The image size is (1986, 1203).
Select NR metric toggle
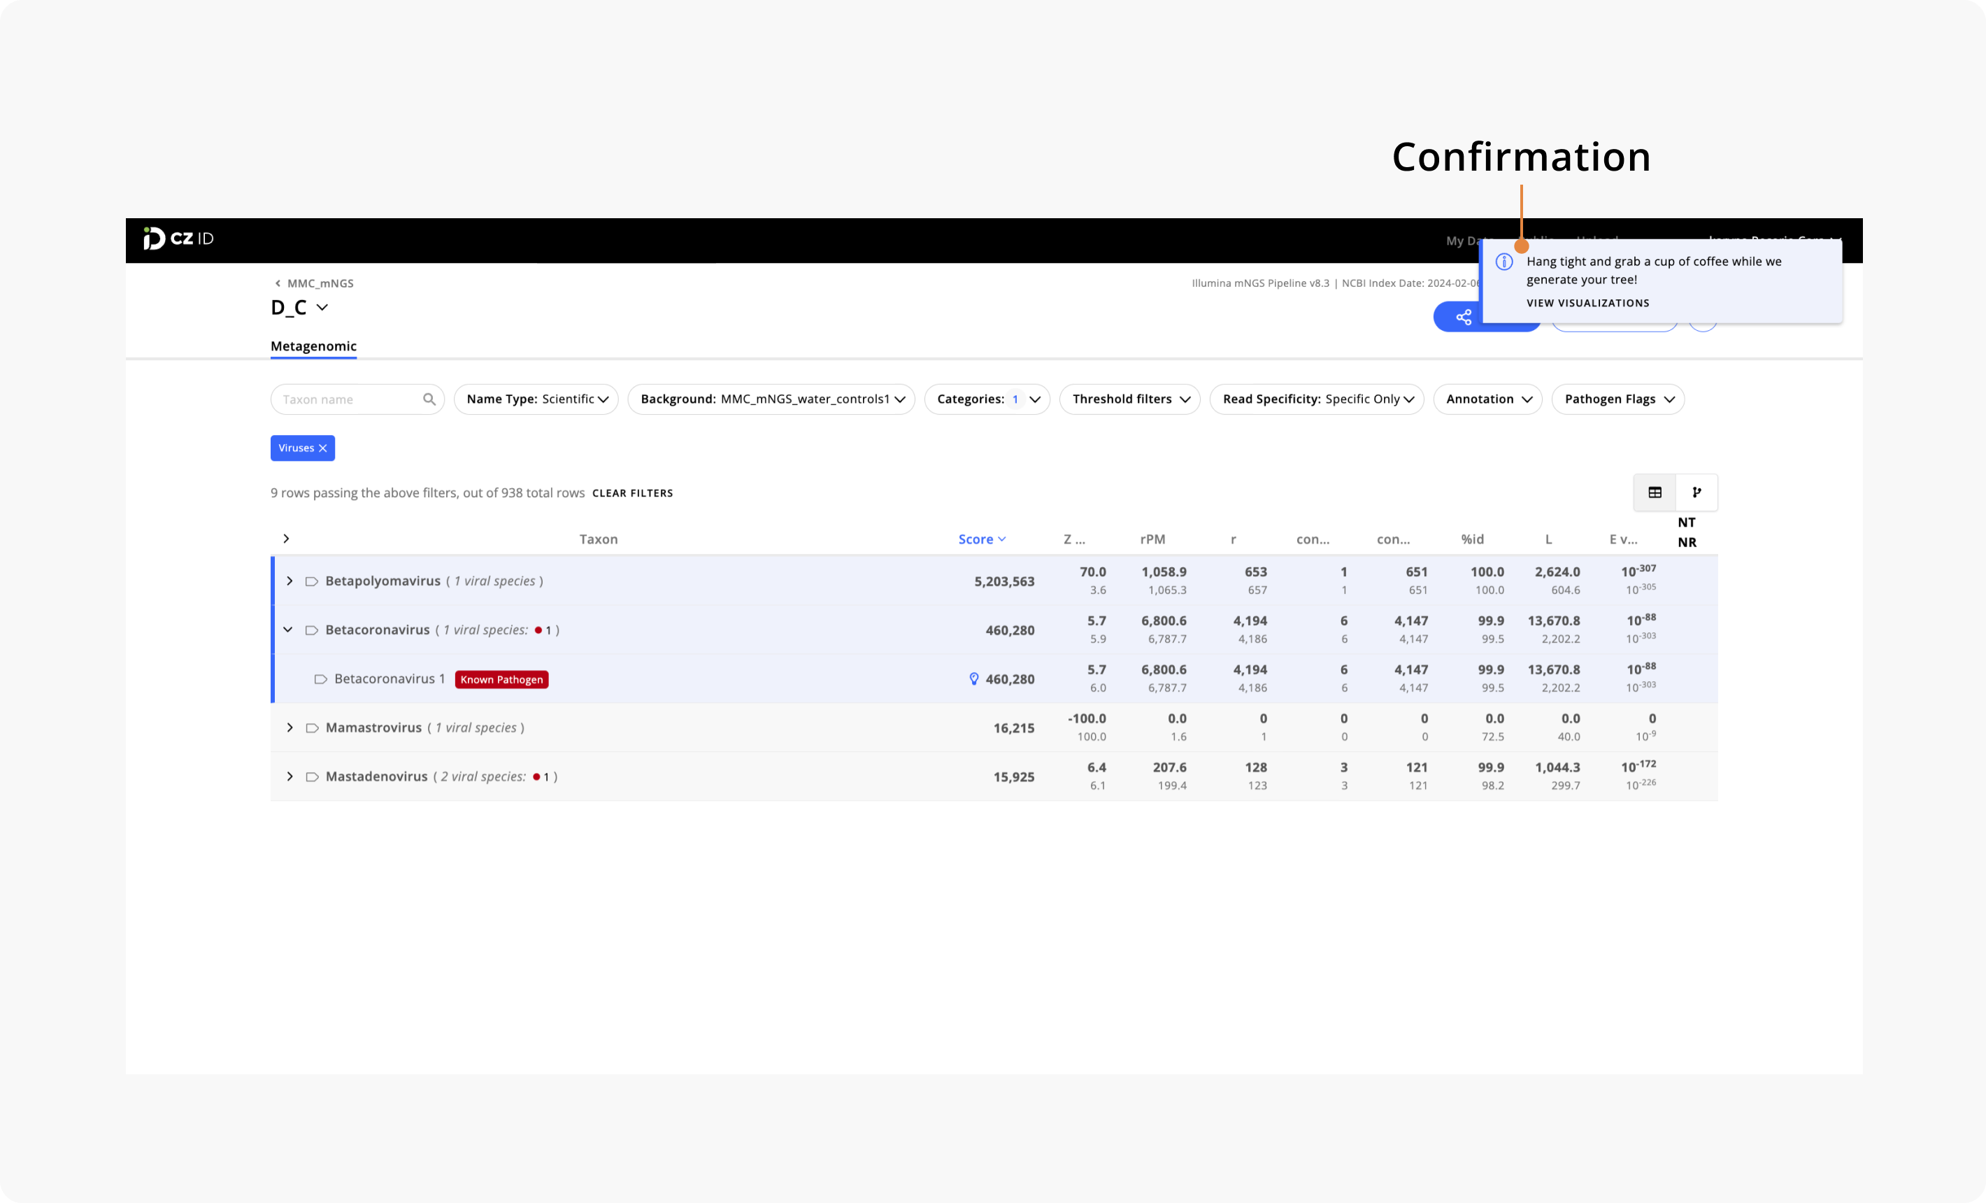(1687, 543)
